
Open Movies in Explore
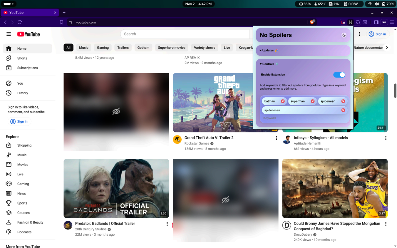(x=28, y=165)
